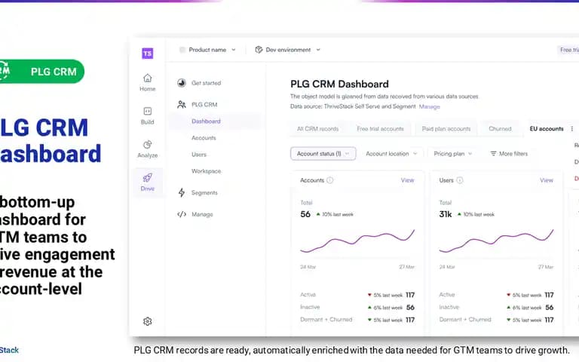Click the Manage data source link

pyautogui.click(x=430, y=106)
